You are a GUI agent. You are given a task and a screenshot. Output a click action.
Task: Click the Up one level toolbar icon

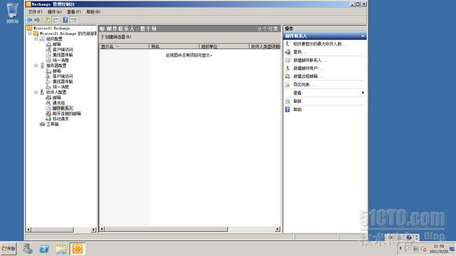point(48,20)
